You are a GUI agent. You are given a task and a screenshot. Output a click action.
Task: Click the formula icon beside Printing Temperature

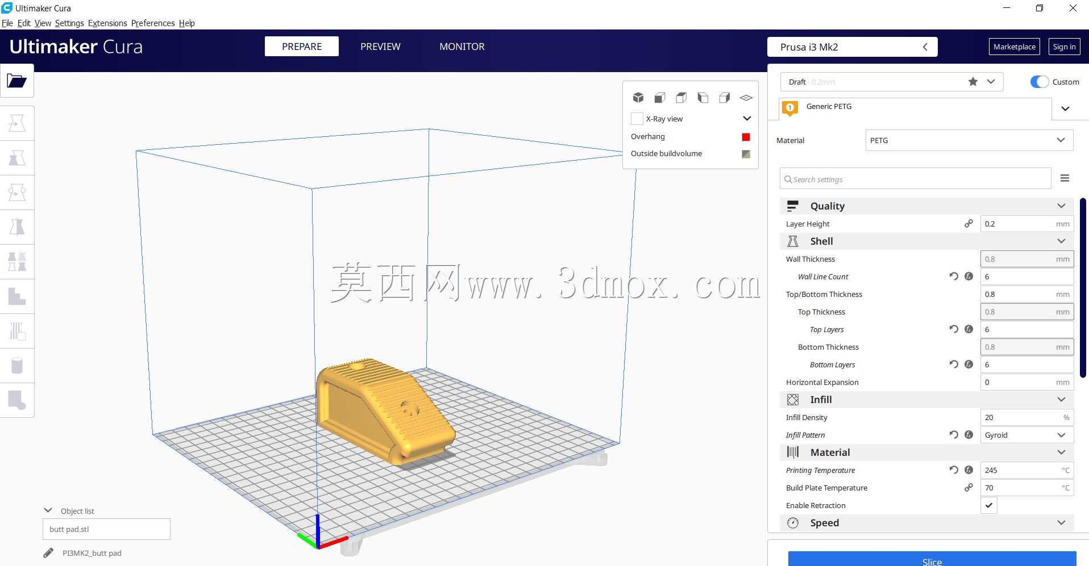click(x=969, y=470)
